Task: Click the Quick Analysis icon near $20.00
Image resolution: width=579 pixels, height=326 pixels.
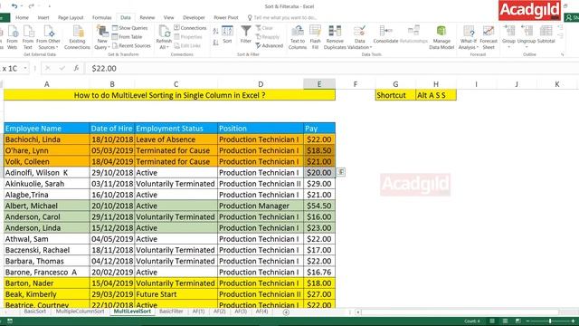Action: (x=341, y=172)
